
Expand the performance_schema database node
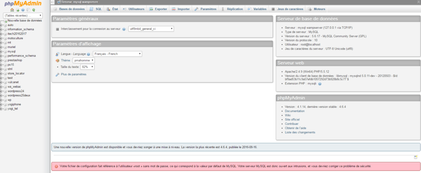tap(1, 56)
